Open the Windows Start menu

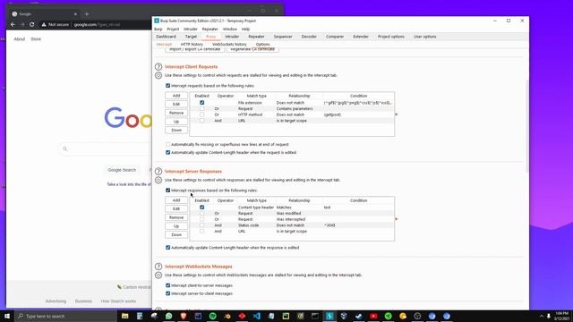7,316
